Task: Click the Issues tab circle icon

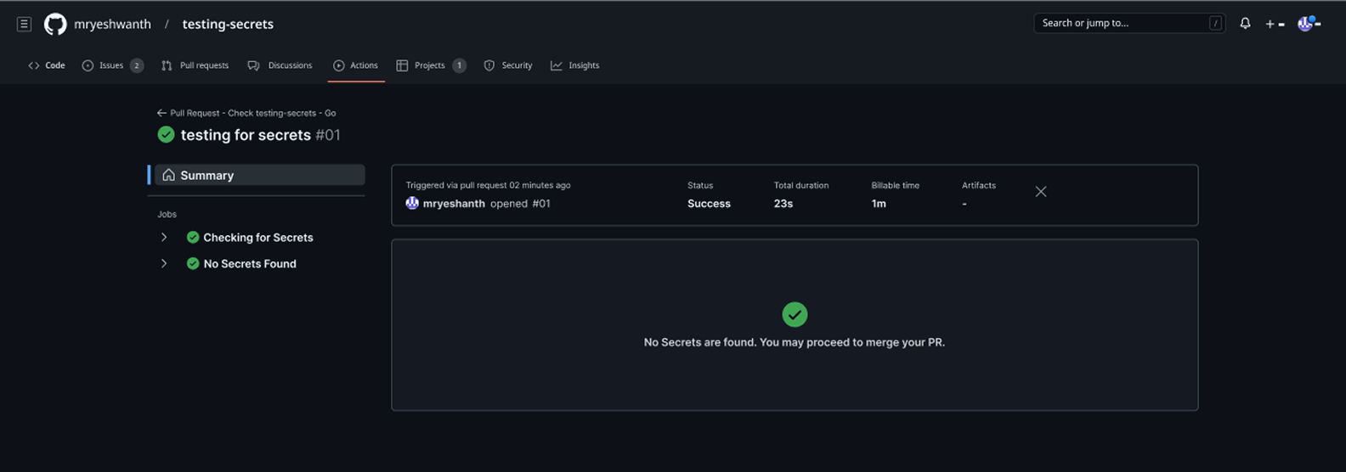Action: [88, 65]
